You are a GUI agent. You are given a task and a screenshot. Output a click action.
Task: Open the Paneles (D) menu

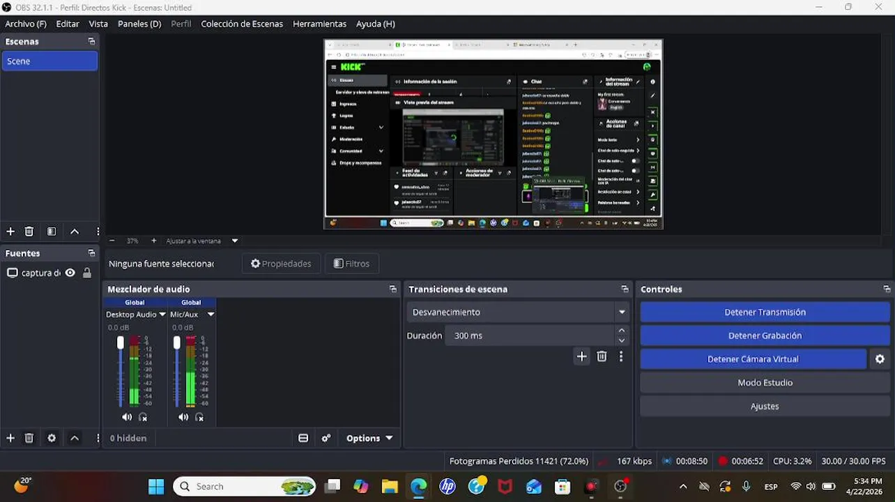(139, 24)
